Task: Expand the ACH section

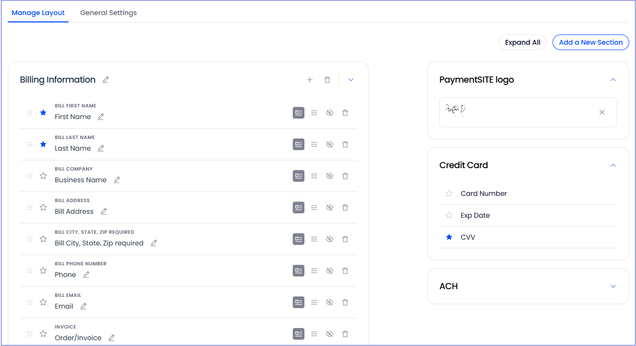Action: coord(613,286)
